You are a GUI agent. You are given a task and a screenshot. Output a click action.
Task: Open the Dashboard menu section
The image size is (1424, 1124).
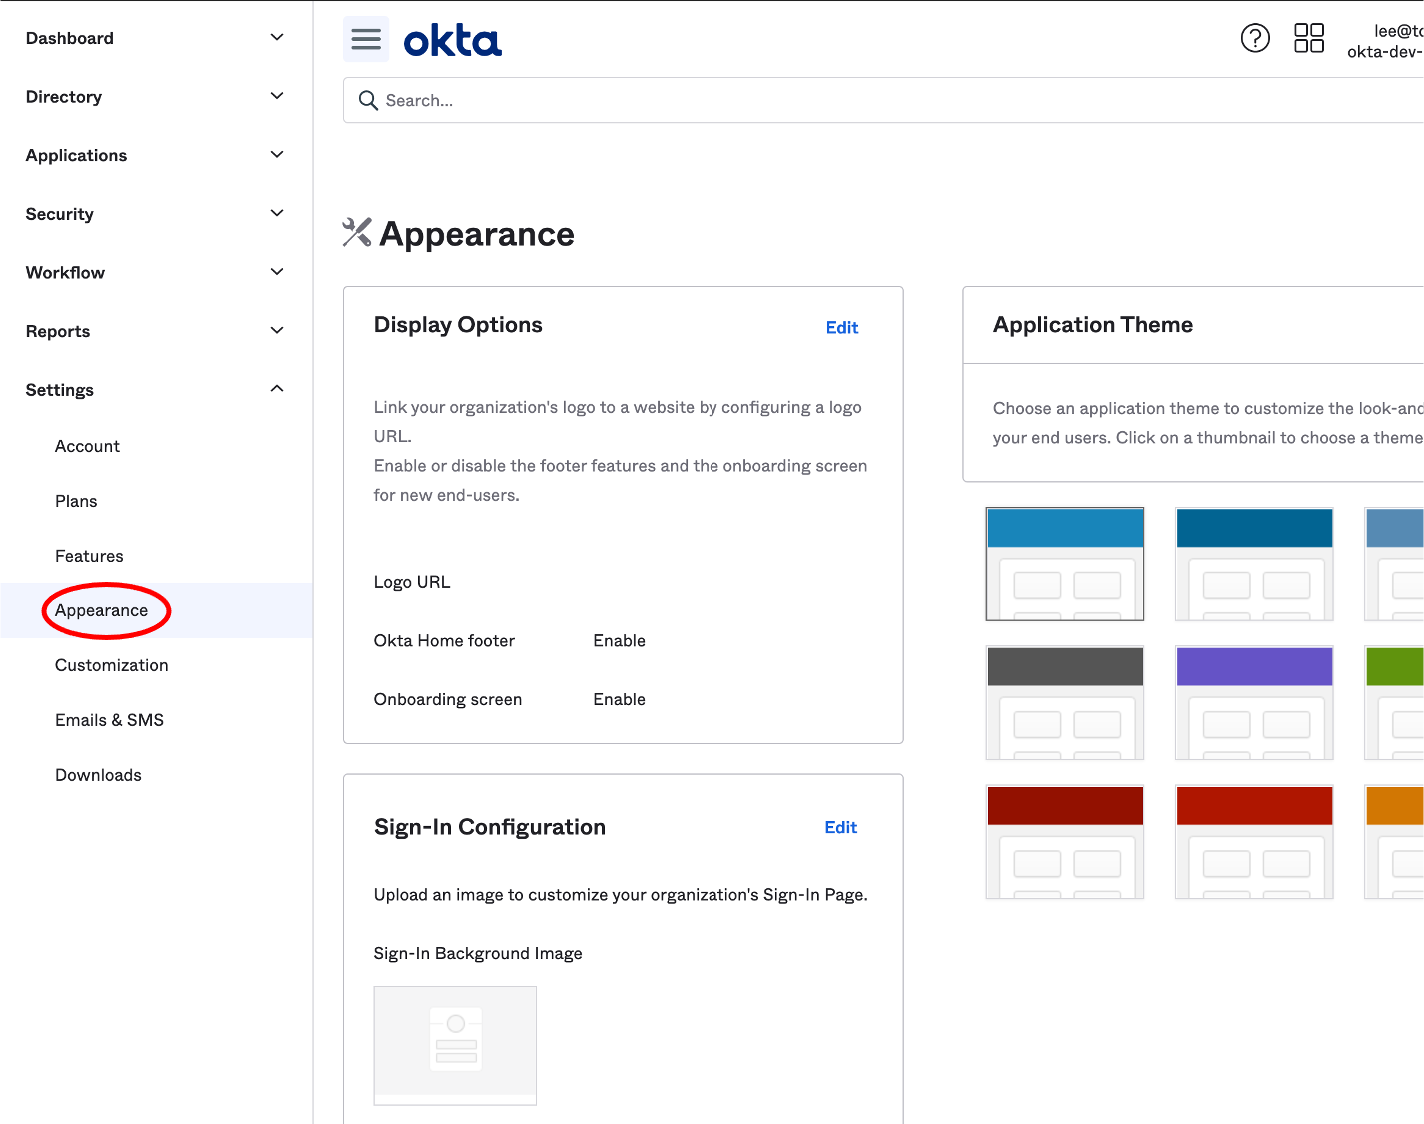pyautogui.click(x=156, y=38)
